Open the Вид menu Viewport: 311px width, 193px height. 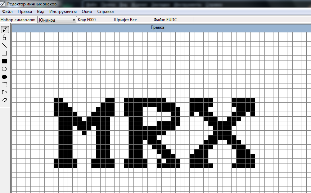coord(41,12)
